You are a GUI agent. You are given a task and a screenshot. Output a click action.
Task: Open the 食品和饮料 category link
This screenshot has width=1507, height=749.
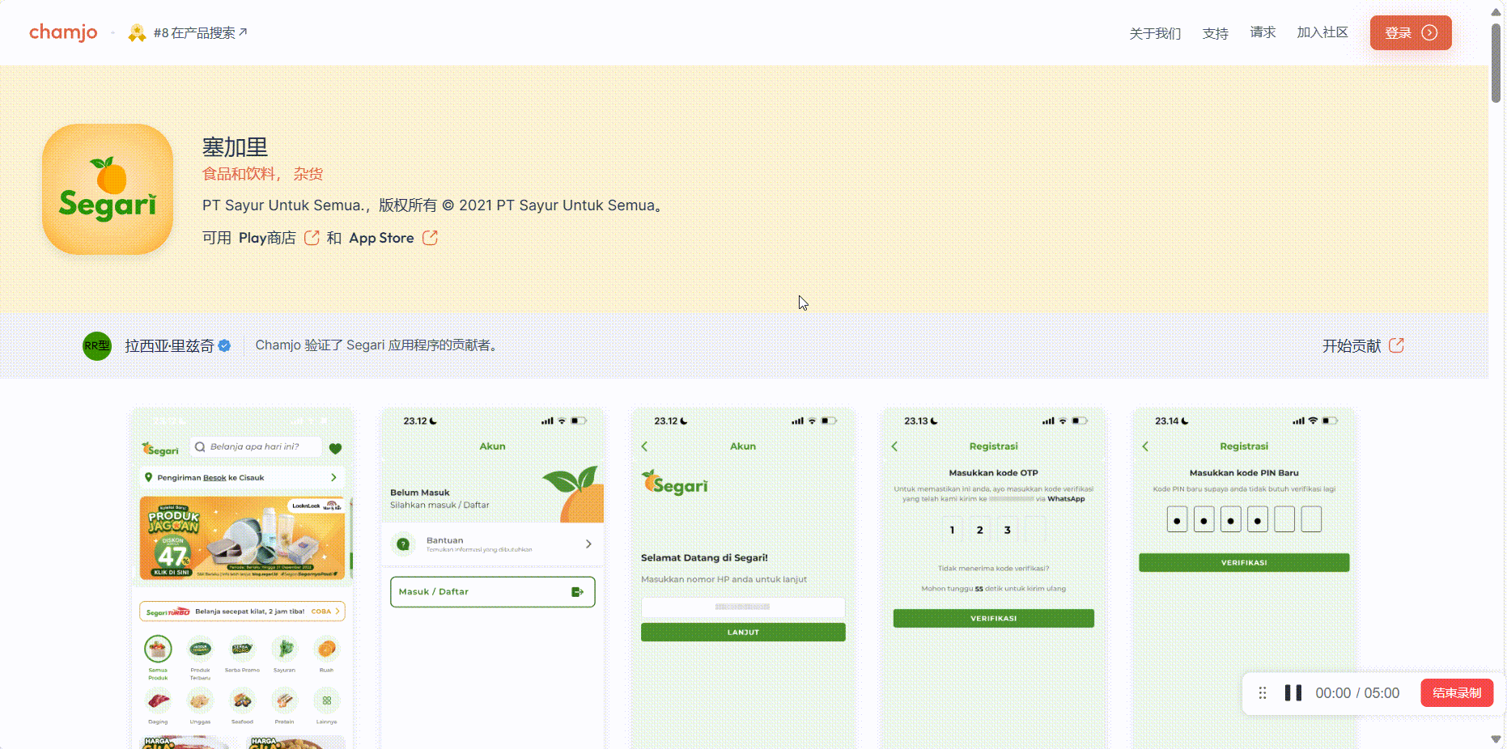point(238,174)
